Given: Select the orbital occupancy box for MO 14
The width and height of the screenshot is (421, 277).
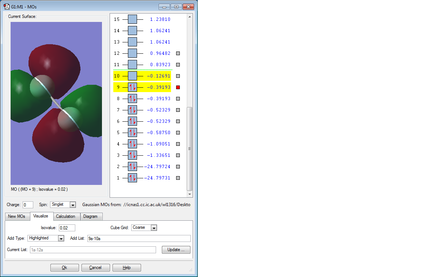Looking at the screenshot, I should pyautogui.click(x=132, y=31).
